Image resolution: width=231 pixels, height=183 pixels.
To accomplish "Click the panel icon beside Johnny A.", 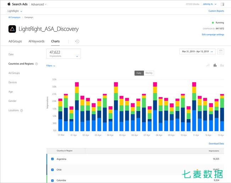I will 222,4.
